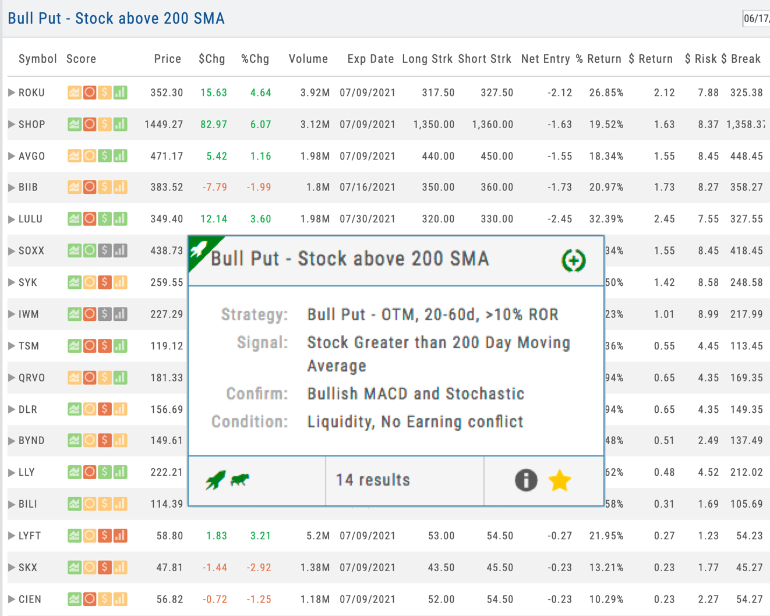Image resolution: width=770 pixels, height=616 pixels.
Task: Click the 14 results label
Action: click(373, 480)
